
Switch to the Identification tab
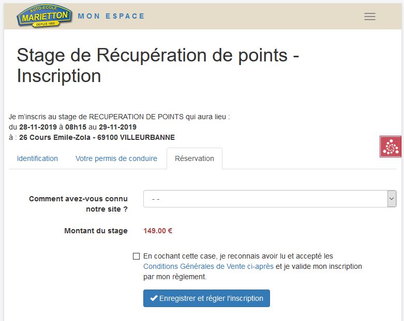coord(37,158)
